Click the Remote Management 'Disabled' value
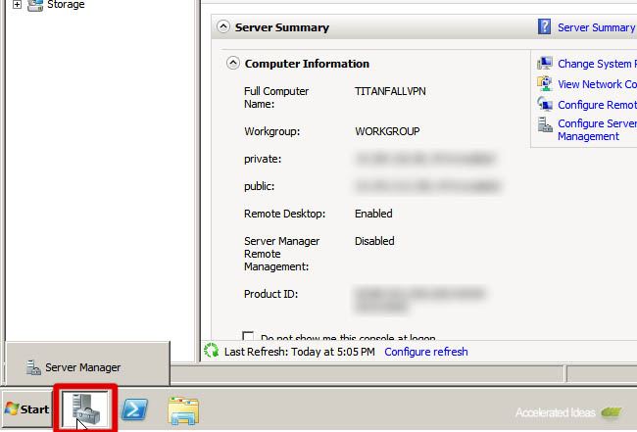Screen dimensions: 637x432 (374, 241)
